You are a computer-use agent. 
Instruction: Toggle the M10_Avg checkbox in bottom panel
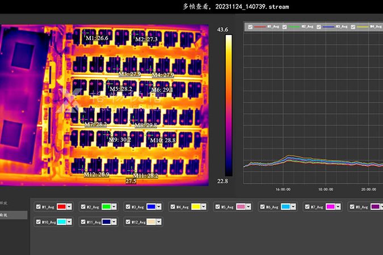coord(39,222)
